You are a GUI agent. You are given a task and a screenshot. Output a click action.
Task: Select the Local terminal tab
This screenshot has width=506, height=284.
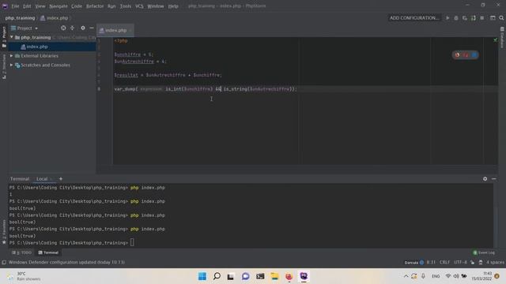click(x=42, y=179)
